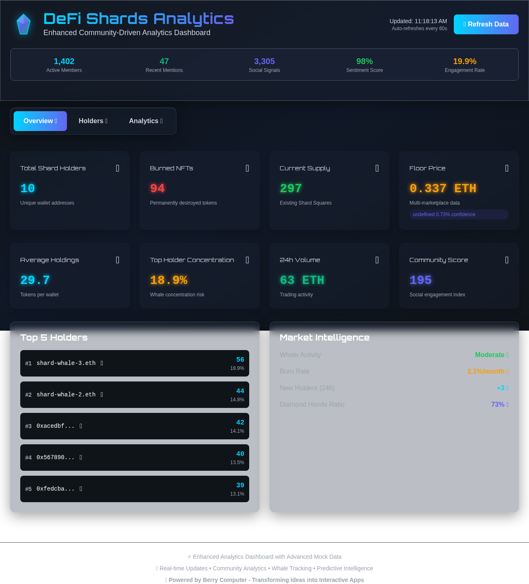The height and width of the screenshot is (584, 529).
Task: Expand the Diamond Hands Ratio details
Action: tap(507, 404)
